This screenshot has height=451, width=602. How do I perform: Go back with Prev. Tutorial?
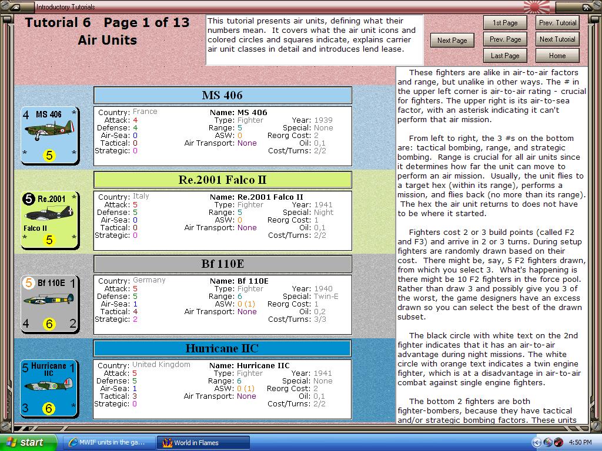click(x=557, y=23)
